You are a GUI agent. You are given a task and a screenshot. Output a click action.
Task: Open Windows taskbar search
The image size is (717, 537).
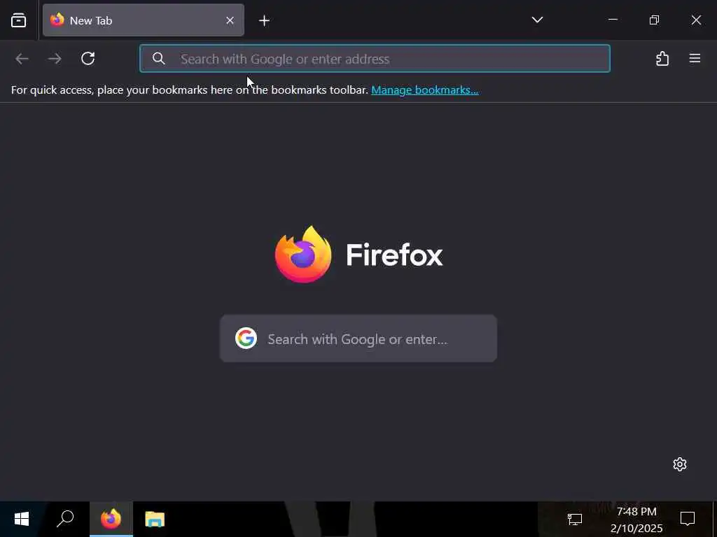65,519
